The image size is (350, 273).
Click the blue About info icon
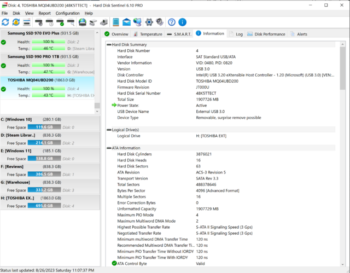point(183,22)
